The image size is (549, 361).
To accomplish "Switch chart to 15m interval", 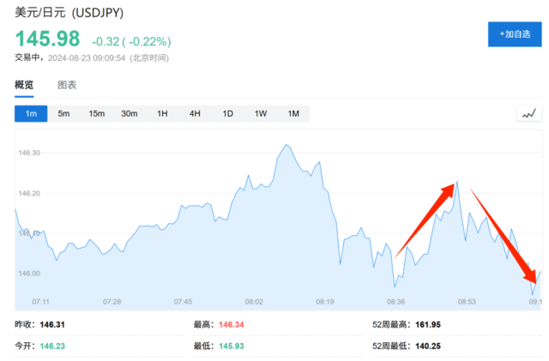I will pos(97,114).
